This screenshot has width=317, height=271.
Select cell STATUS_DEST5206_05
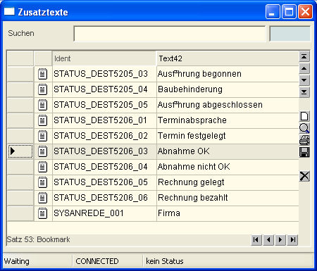104,182
